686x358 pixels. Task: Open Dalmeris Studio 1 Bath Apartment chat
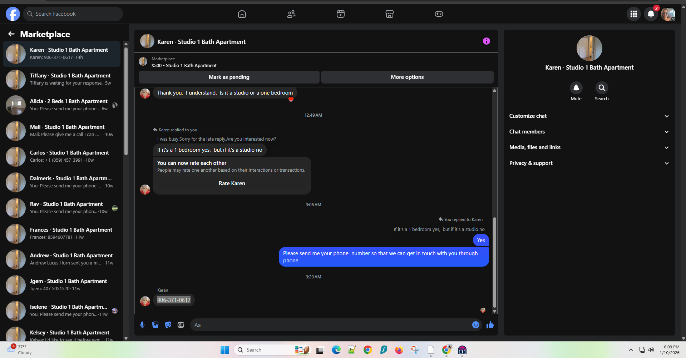[62, 182]
